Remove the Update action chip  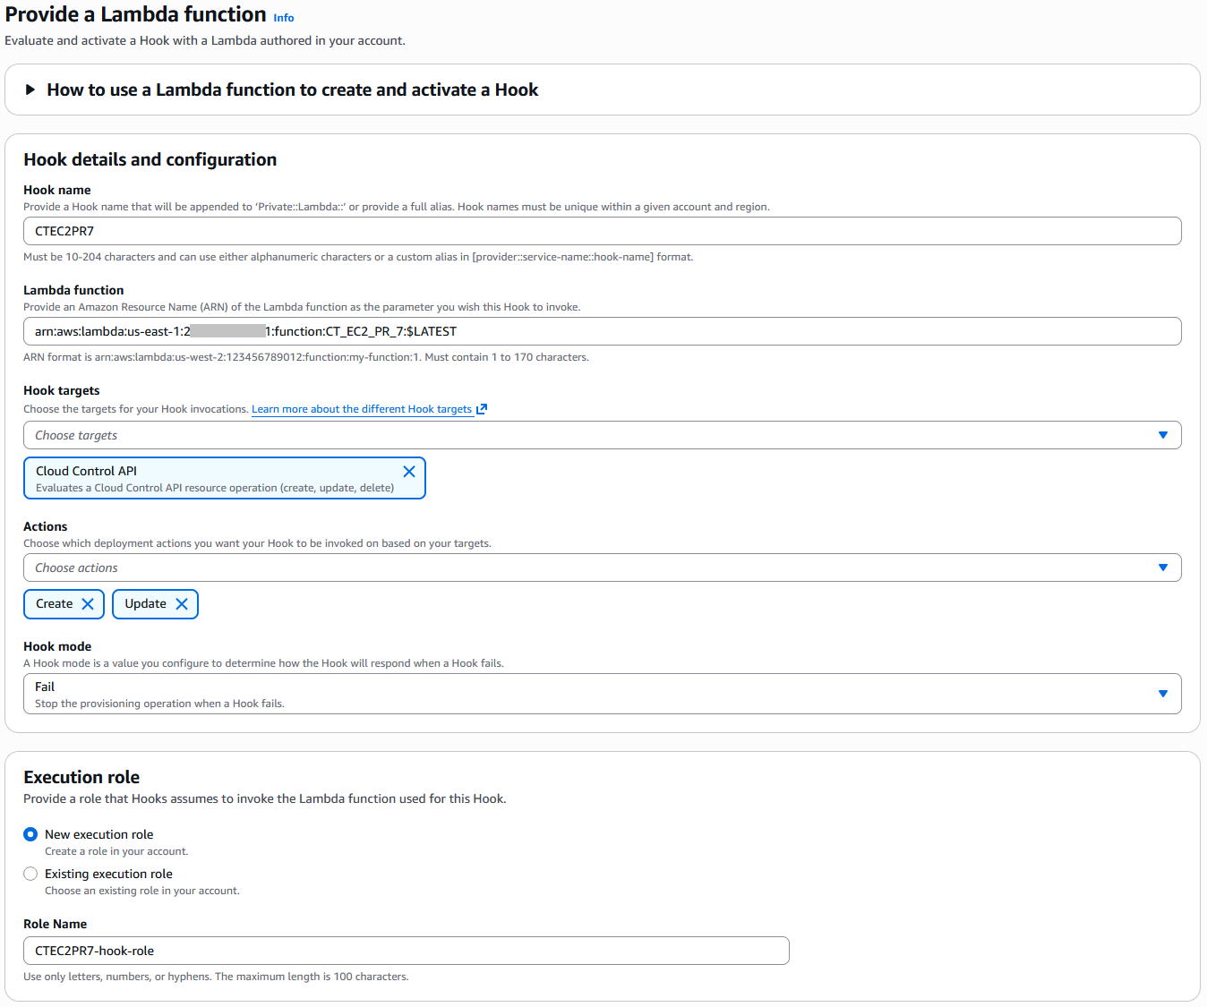pos(182,603)
